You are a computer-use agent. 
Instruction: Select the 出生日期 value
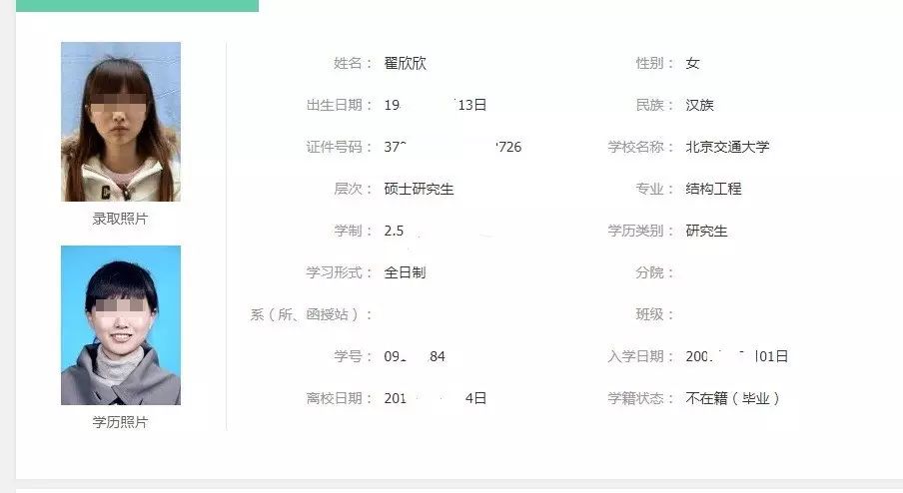click(435, 105)
